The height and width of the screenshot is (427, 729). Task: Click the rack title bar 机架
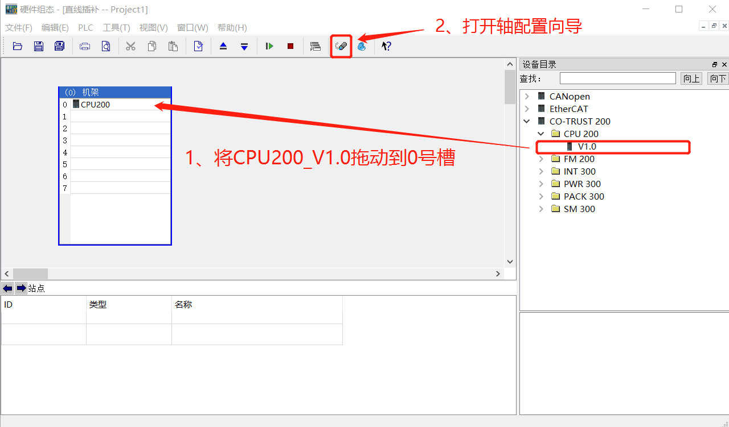115,92
